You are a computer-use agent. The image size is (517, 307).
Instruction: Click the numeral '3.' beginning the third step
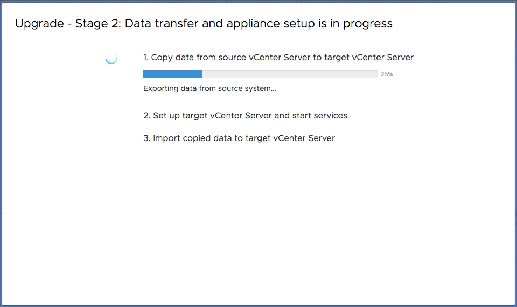[146, 138]
